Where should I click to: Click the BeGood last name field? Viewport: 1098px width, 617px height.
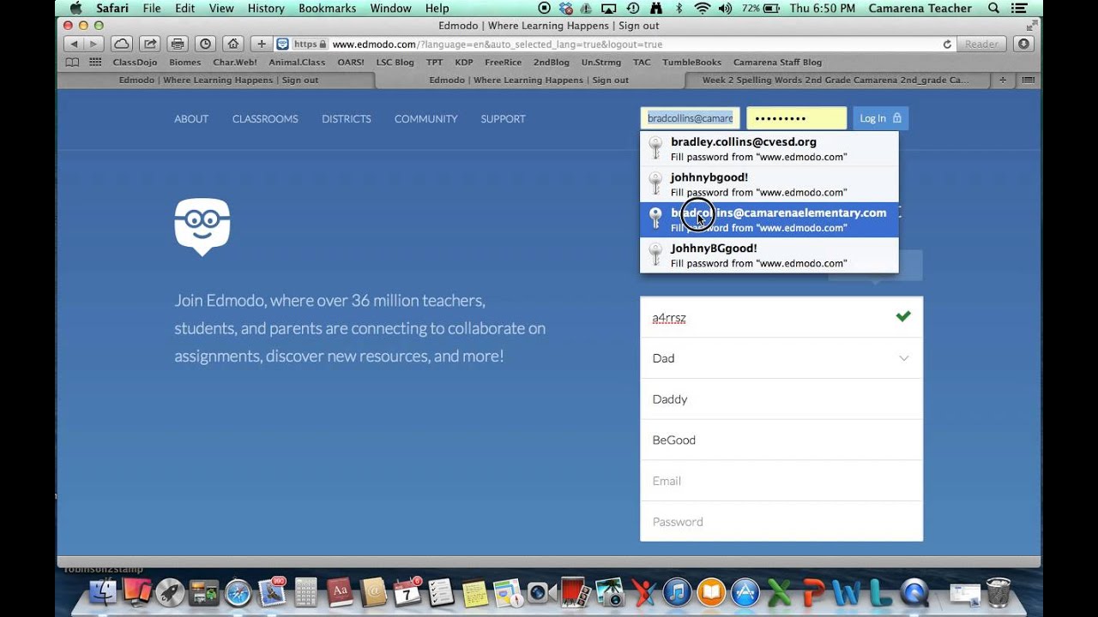[x=781, y=440]
